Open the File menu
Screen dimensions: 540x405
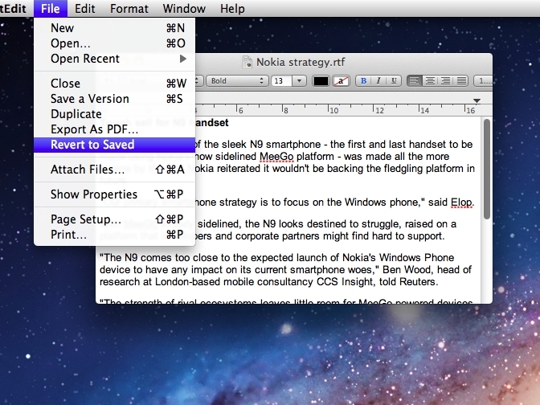(51, 8)
